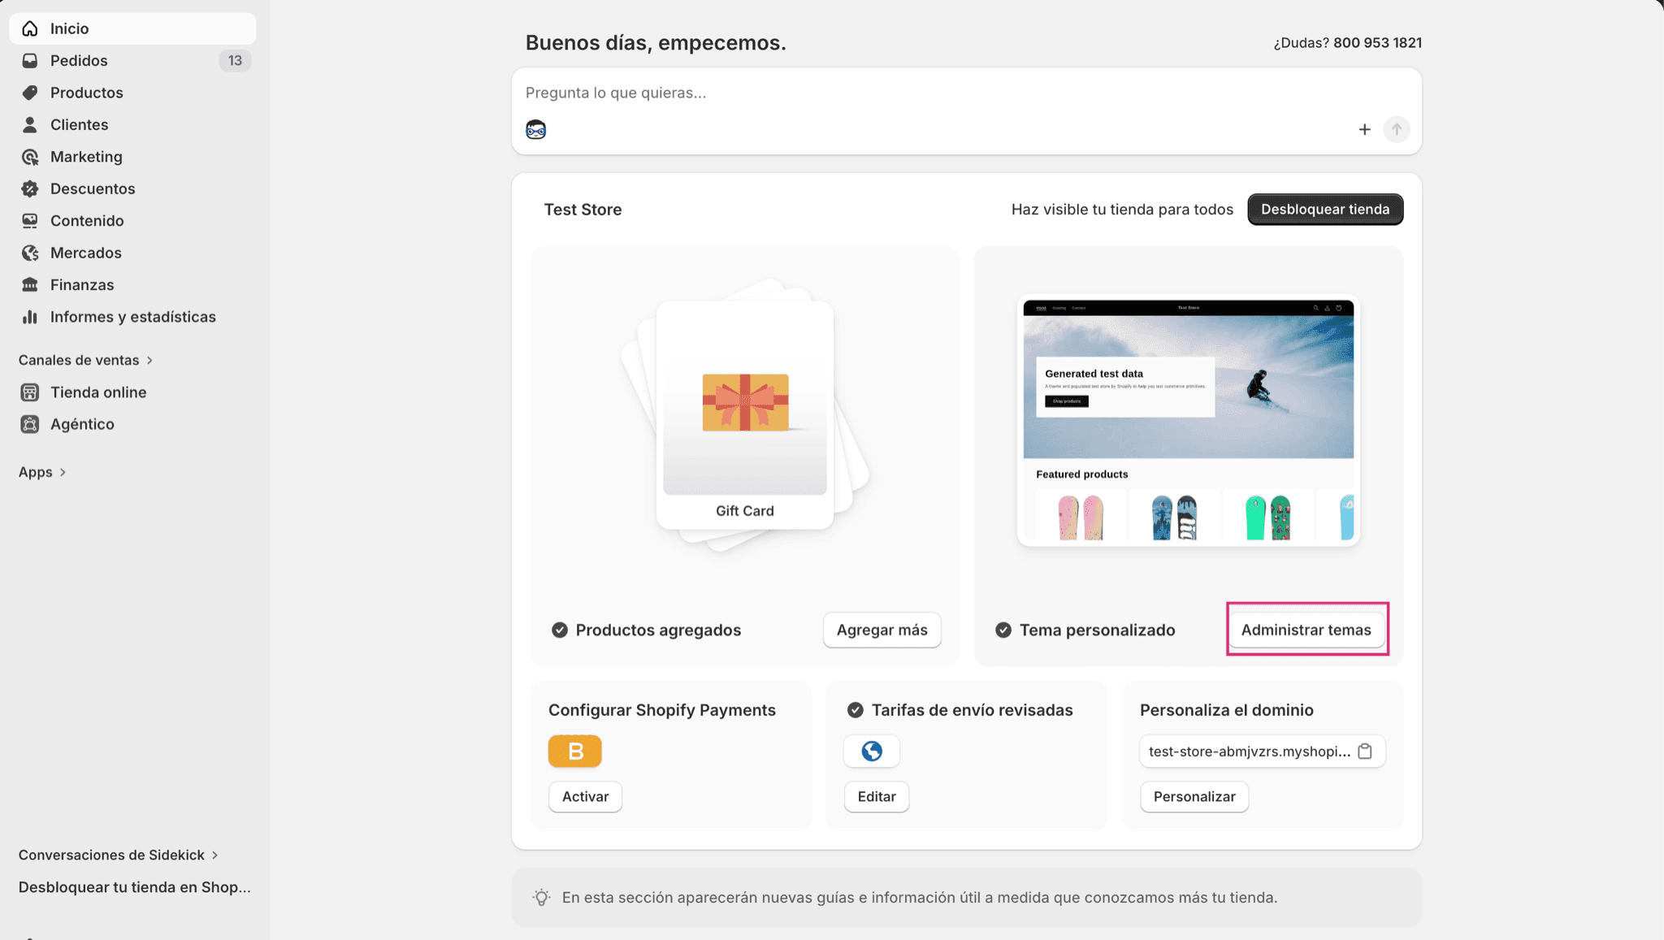Click the Descuentos badge icon
Screen dimensions: 1664x940
tap(30, 188)
